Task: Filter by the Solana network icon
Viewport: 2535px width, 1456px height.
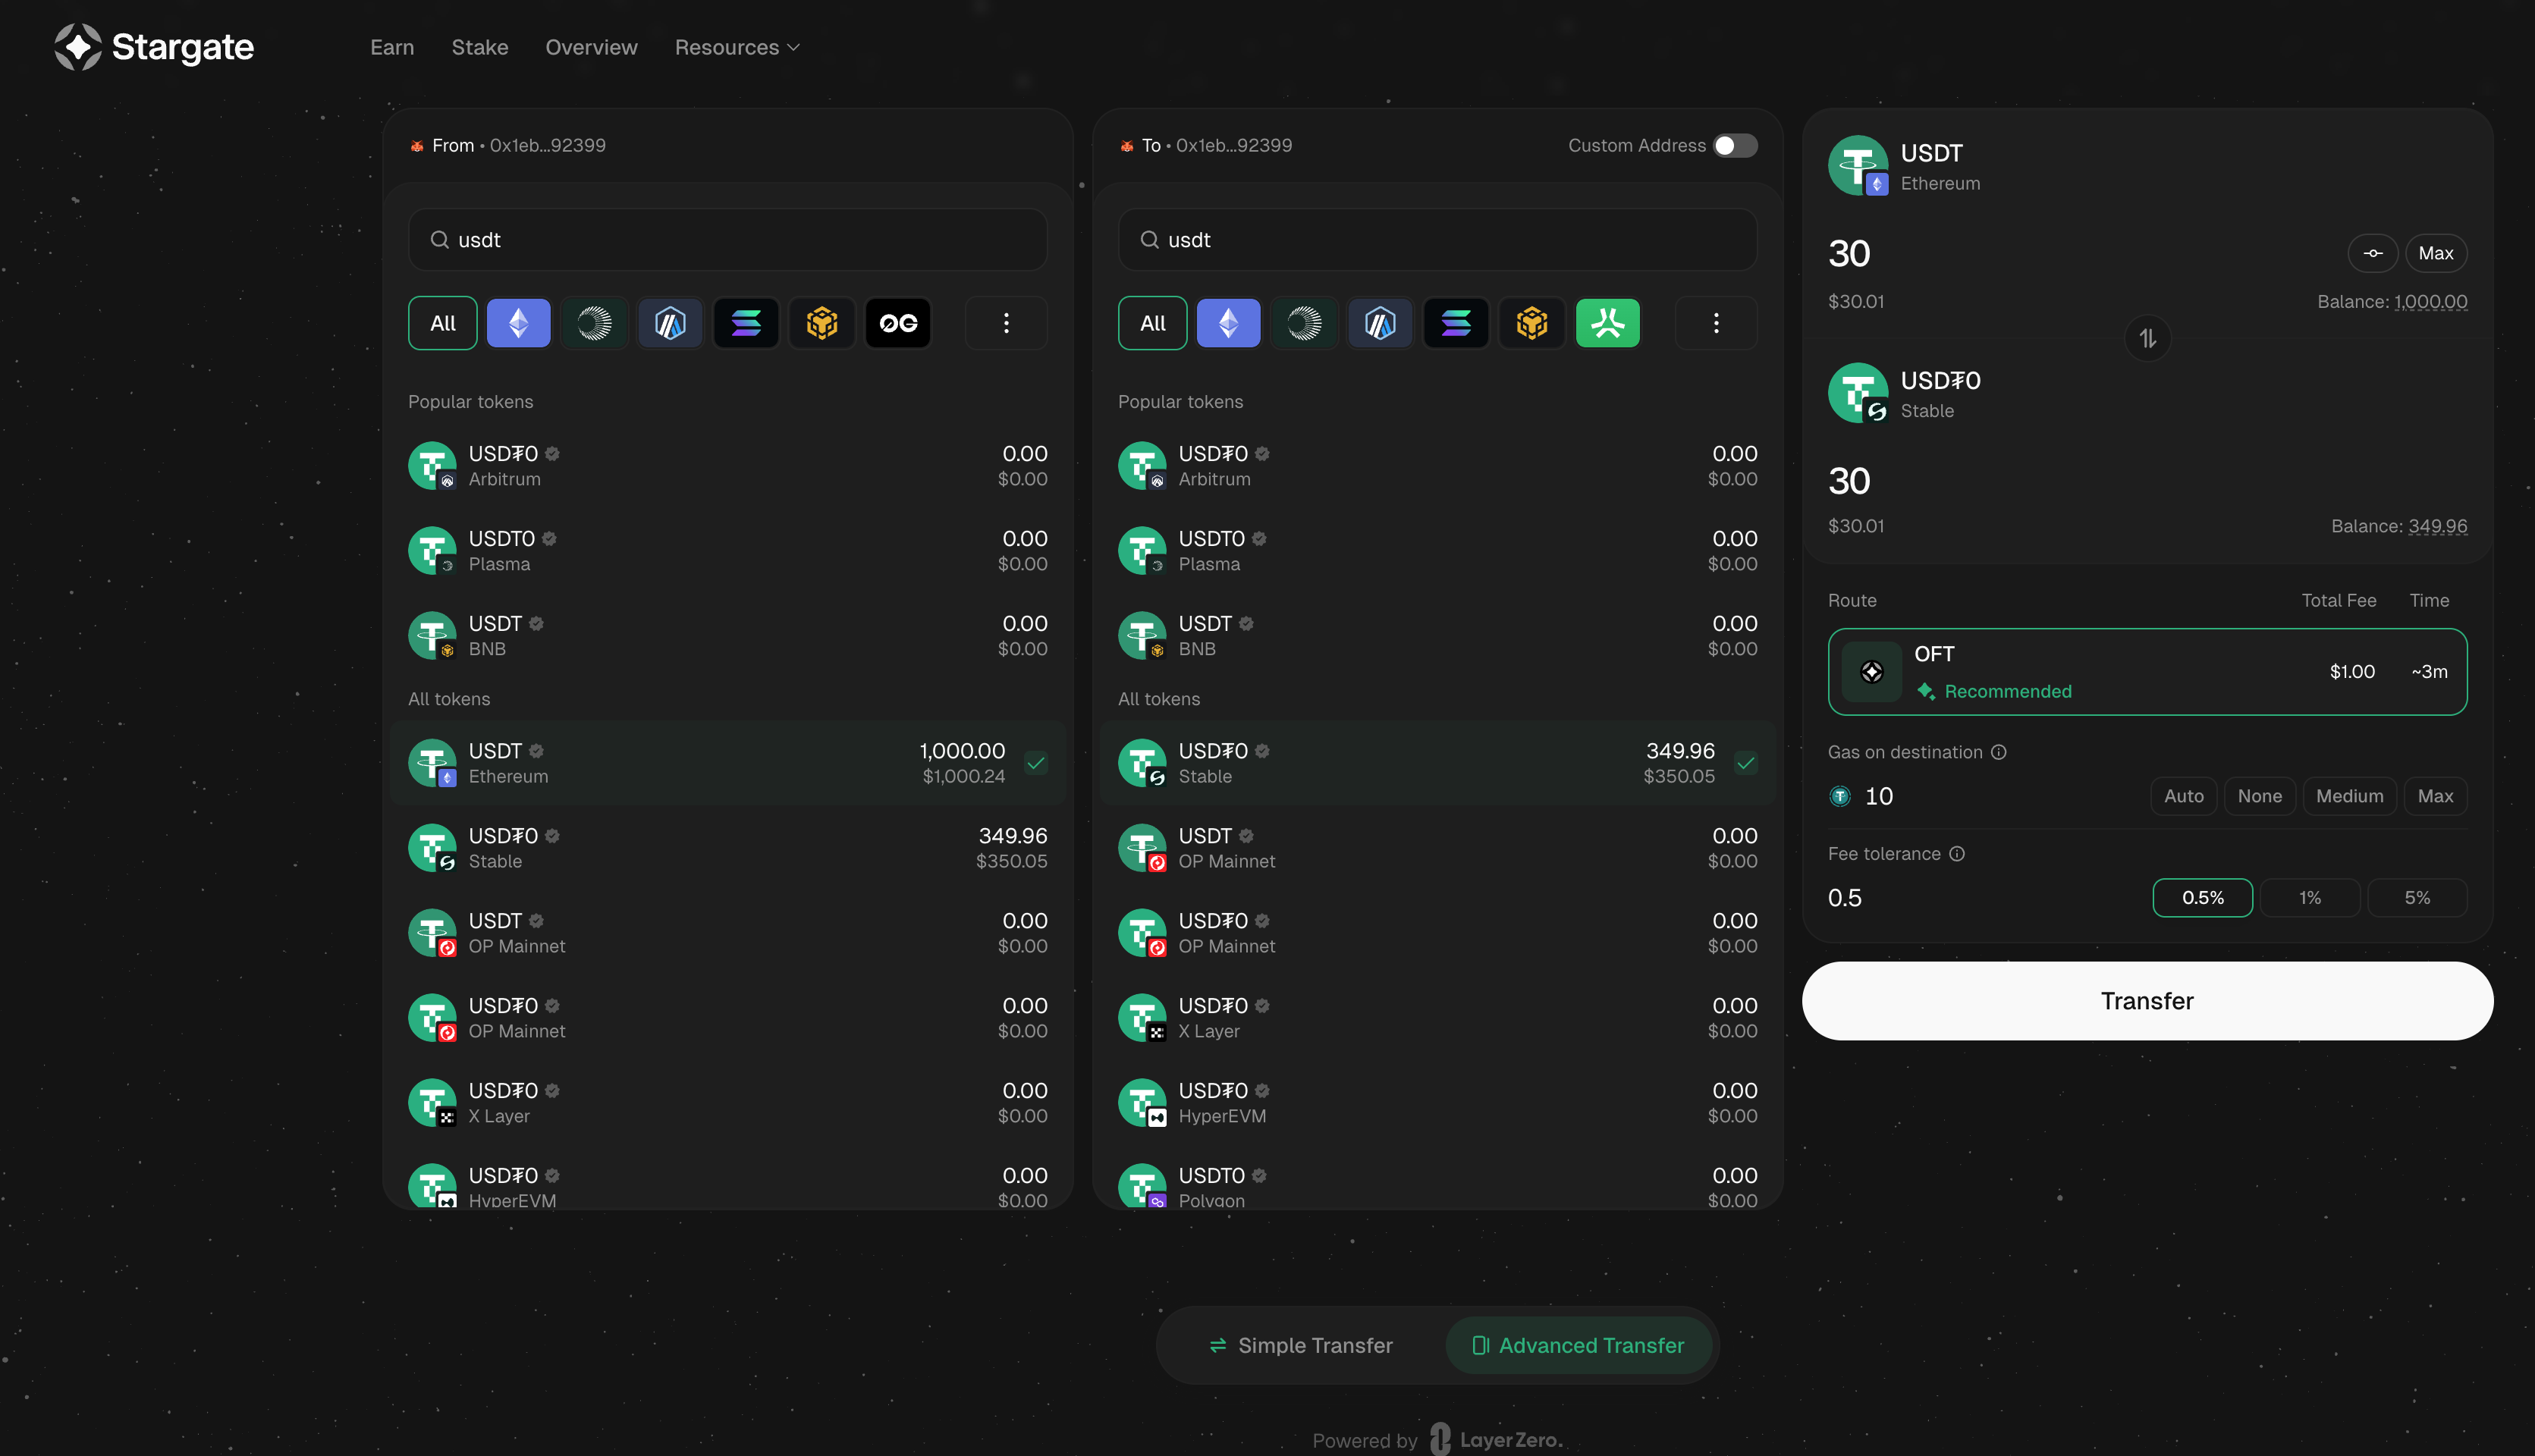Action: coord(746,322)
